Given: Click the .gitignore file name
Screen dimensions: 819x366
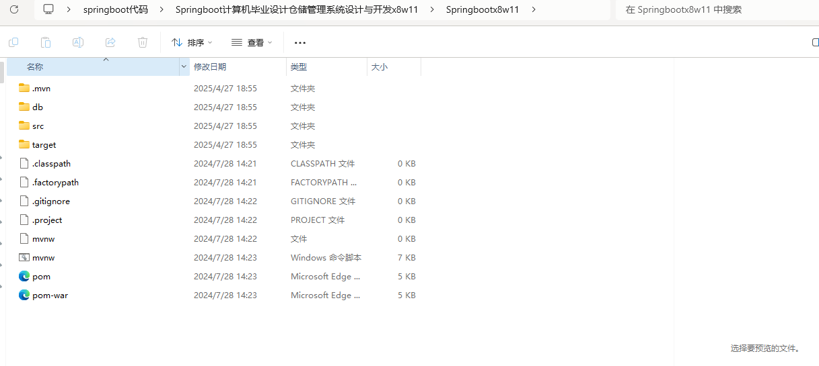Looking at the screenshot, I should pyautogui.click(x=51, y=201).
